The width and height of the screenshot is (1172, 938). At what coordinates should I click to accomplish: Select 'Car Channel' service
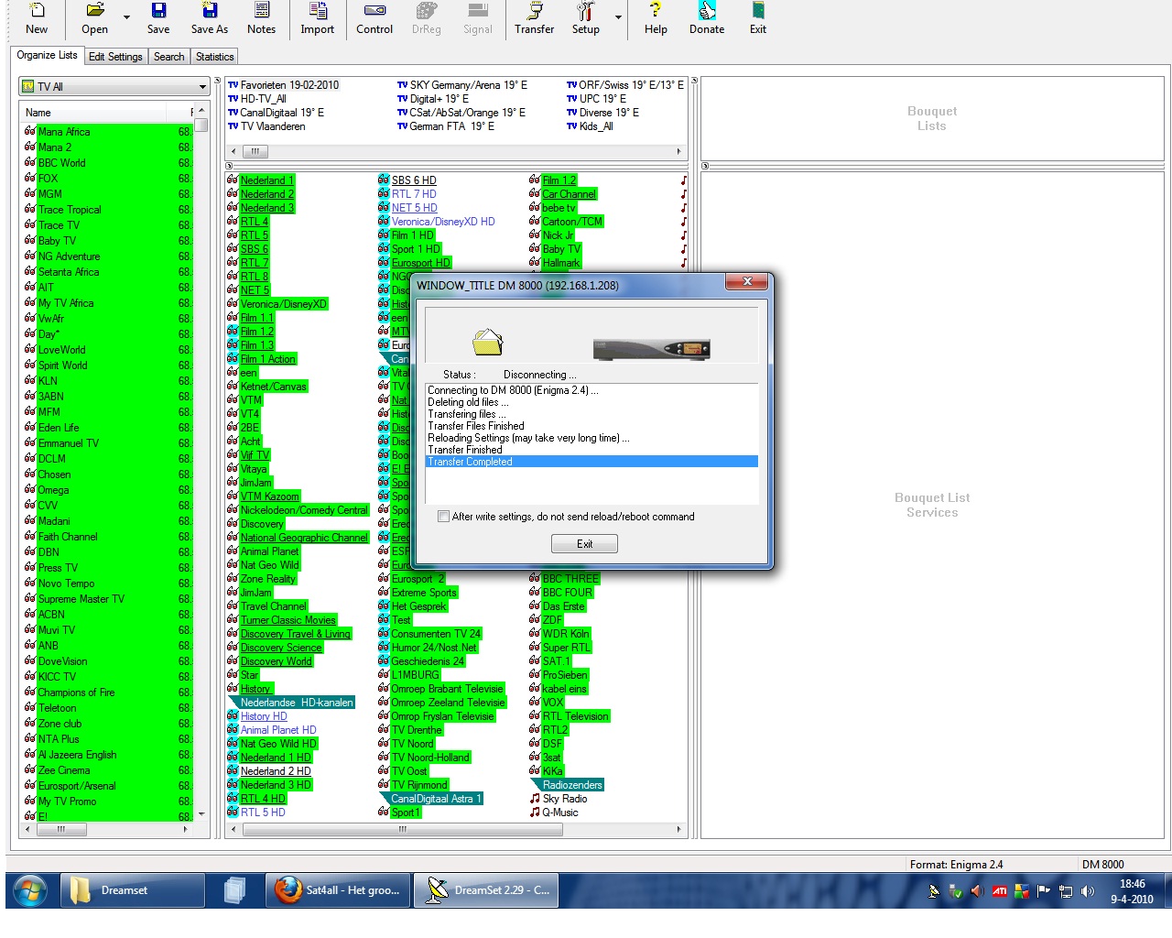tap(569, 194)
